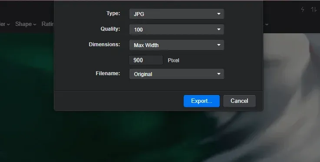Open the partially hidden Rating filter

[x=48, y=24]
